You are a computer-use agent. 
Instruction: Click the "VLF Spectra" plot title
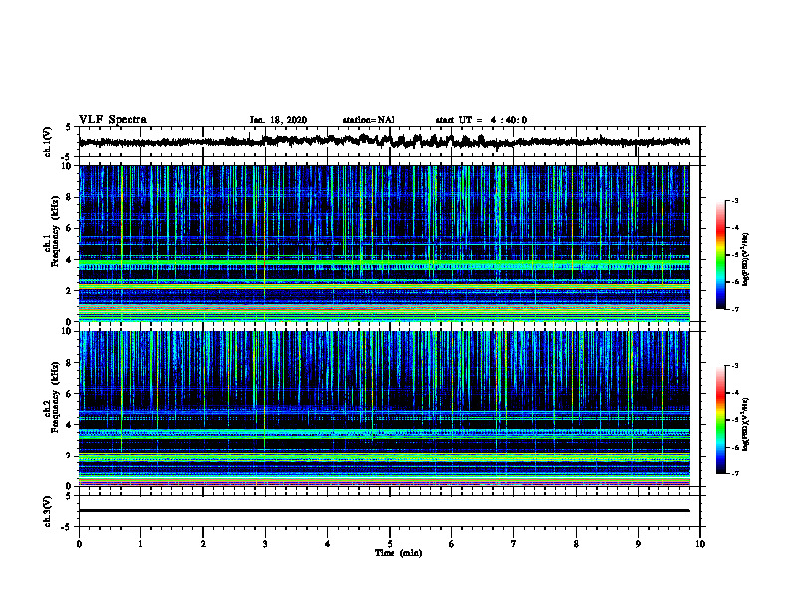113,120
